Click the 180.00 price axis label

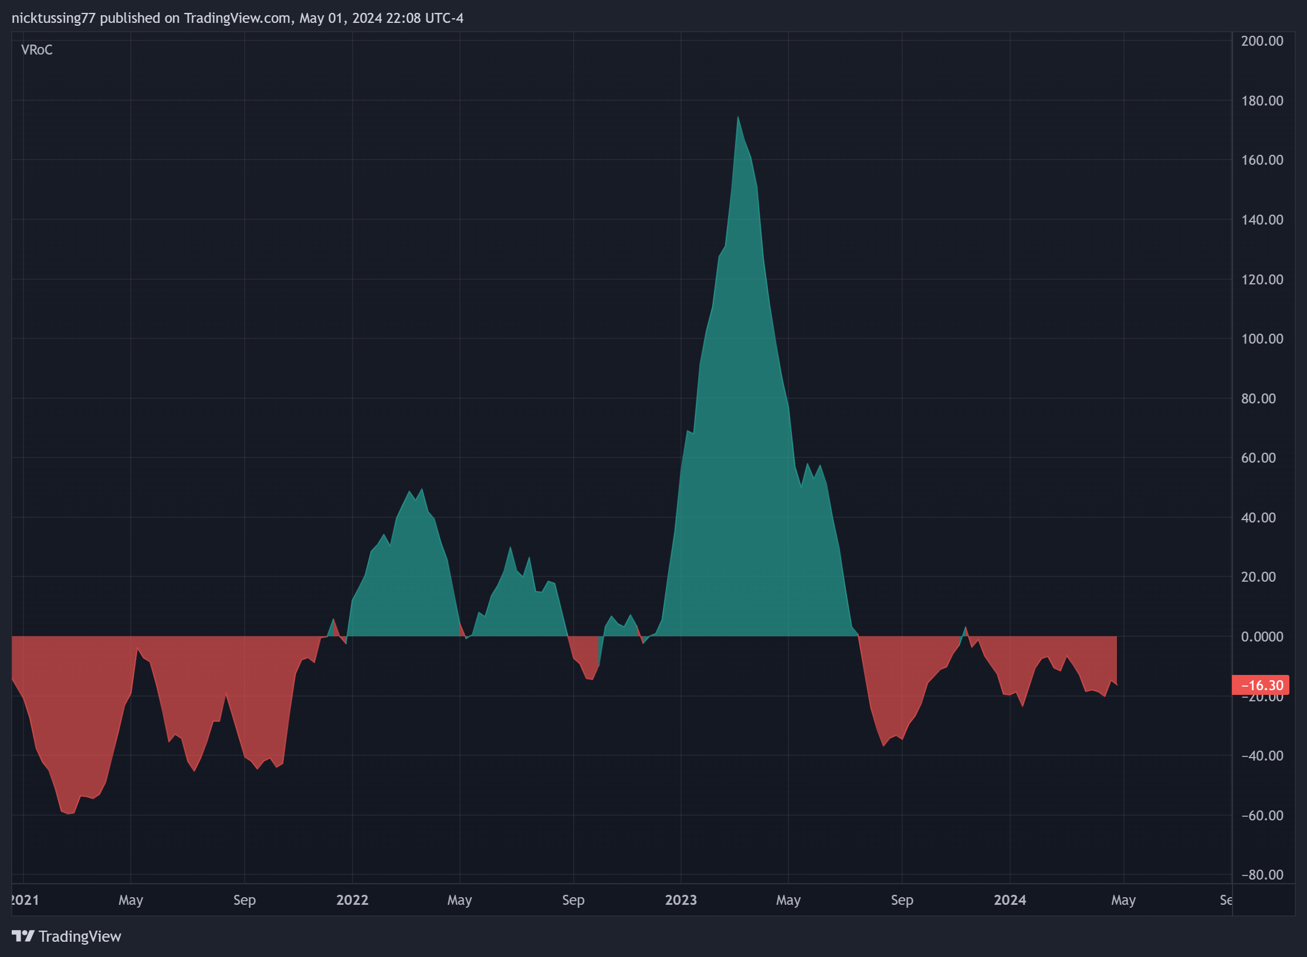1262,101
